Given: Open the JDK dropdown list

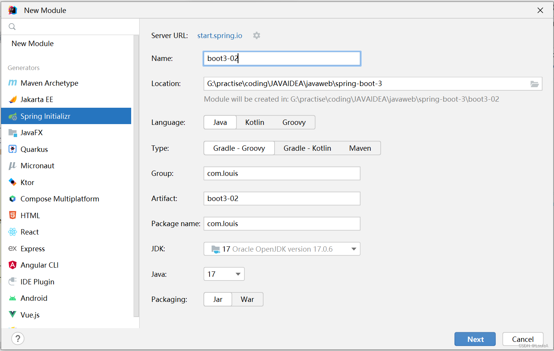Looking at the screenshot, I should point(282,249).
